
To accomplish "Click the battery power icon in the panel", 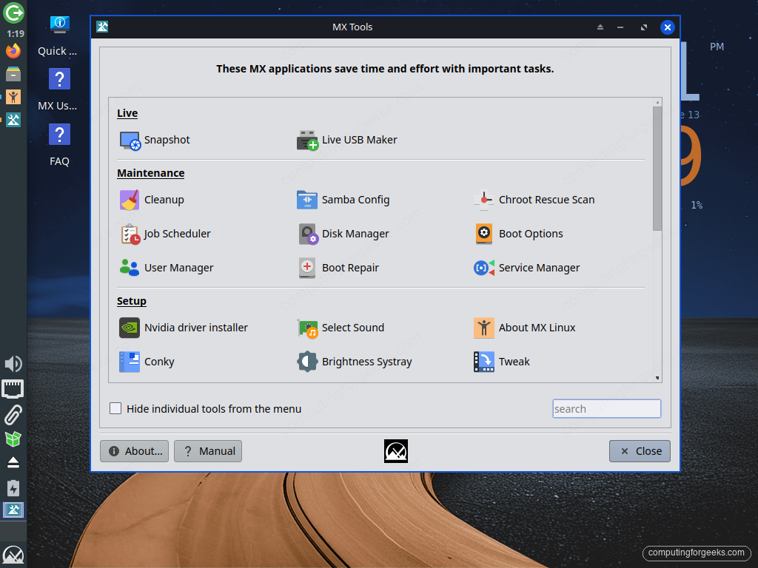I will coord(13,488).
